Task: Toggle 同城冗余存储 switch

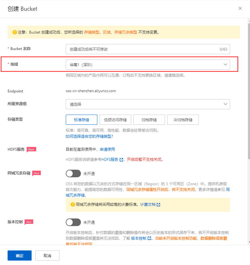Action: [x=73, y=174]
